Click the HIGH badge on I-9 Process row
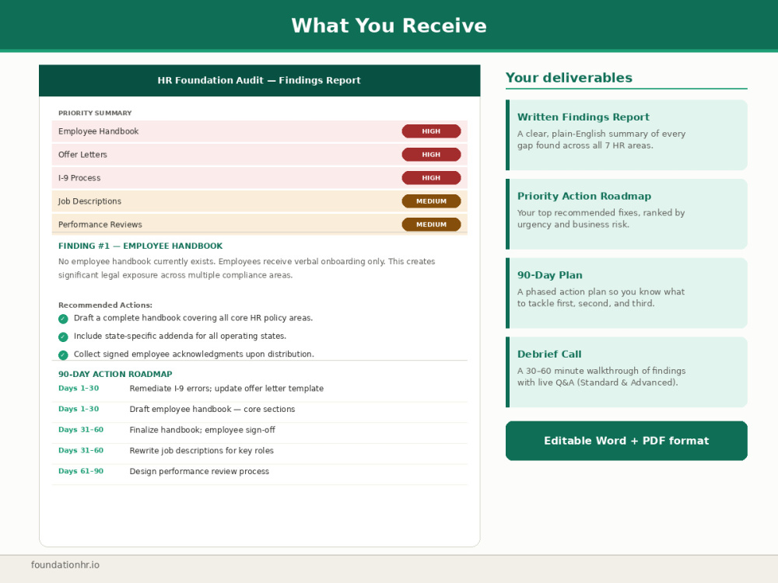The image size is (778, 583). (x=431, y=178)
